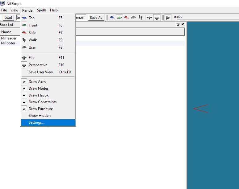Select Top view from Render menu

(x=48, y=18)
